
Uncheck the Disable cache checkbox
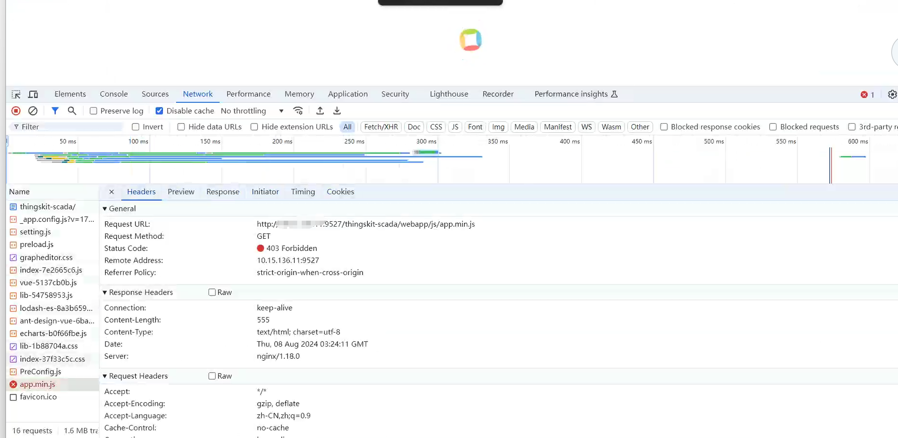pyautogui.click(x=159, y=111)
